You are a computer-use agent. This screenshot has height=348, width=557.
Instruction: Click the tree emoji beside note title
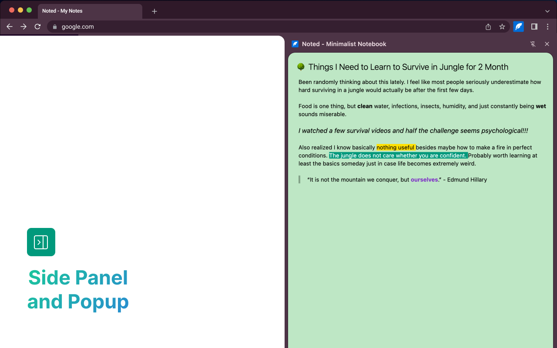coord(301,67)
